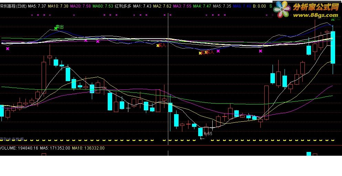Select the volume MA10: 136332.00 label
This screenshot has width=342, height=176.
(88, 148)
